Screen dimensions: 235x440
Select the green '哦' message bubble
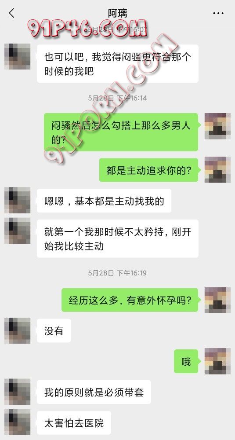point(186,361)
